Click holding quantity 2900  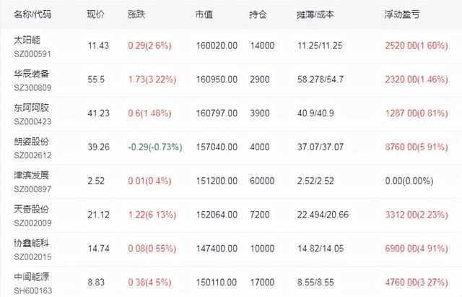[260, 79]
